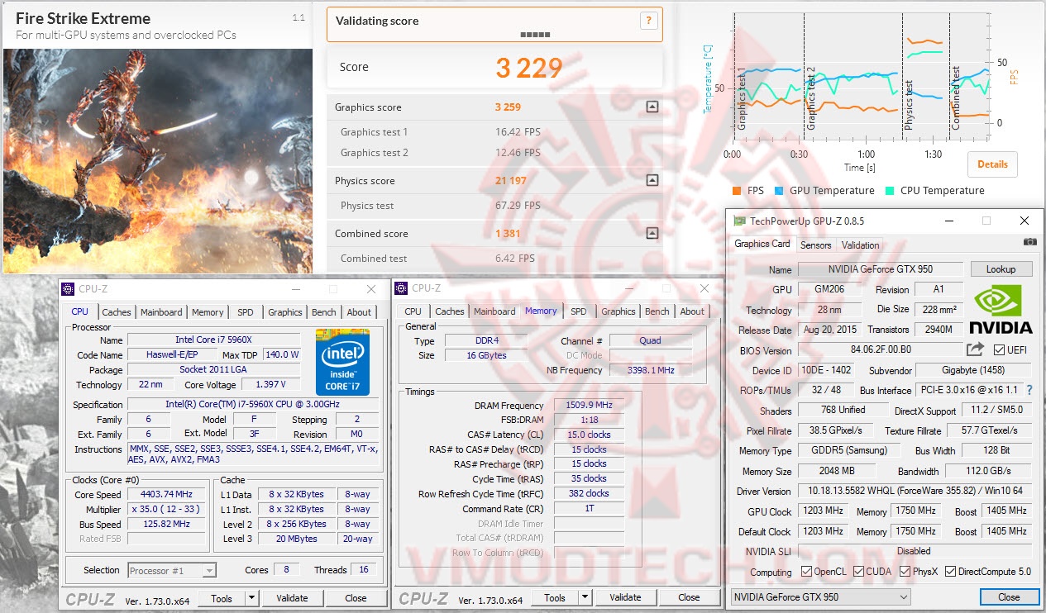
Task: Click the Core Speed value 4403.74 MHz
Action: coord(166,495)
